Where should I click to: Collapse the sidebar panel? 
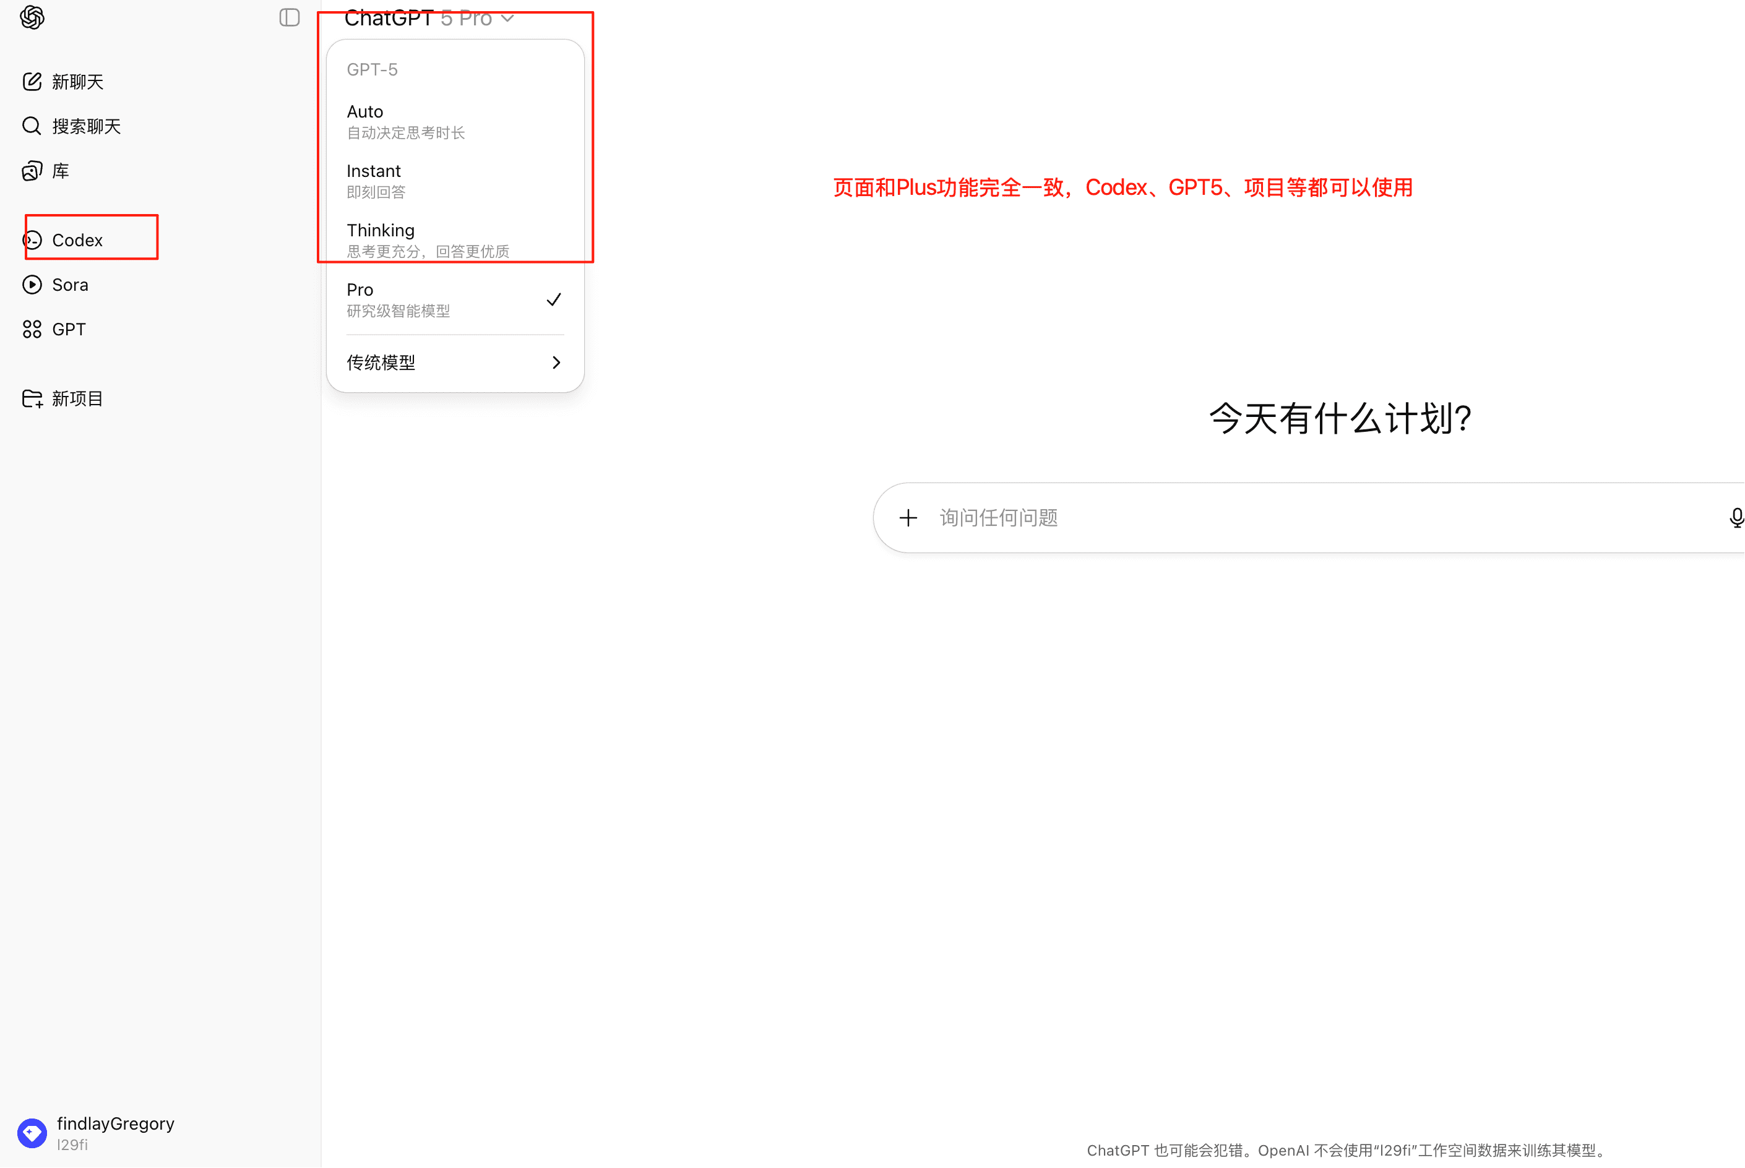pos(289,17)
